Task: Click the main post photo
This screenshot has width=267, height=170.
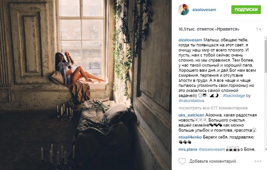Action: [x=86, y=85]
